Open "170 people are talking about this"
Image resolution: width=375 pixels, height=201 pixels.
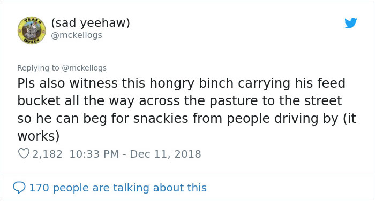tap(118, 188)
